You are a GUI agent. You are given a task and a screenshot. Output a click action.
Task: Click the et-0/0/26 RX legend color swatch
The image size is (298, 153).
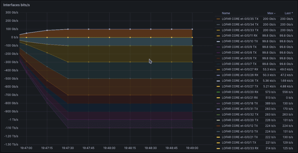pyautogui.click(x=218, y=75)
